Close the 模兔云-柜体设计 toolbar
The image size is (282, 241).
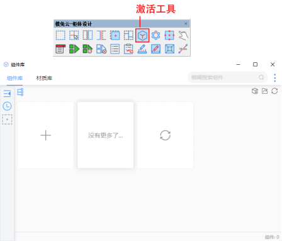(186, 23)
